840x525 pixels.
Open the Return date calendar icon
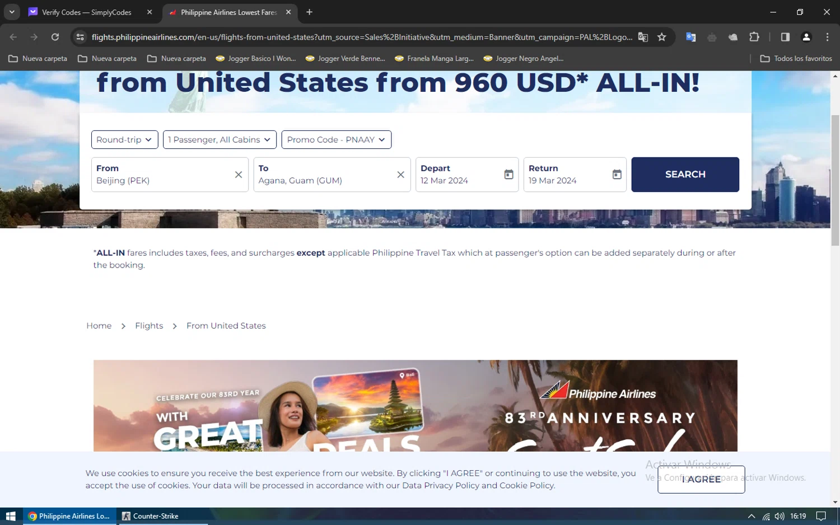(617, 175)
